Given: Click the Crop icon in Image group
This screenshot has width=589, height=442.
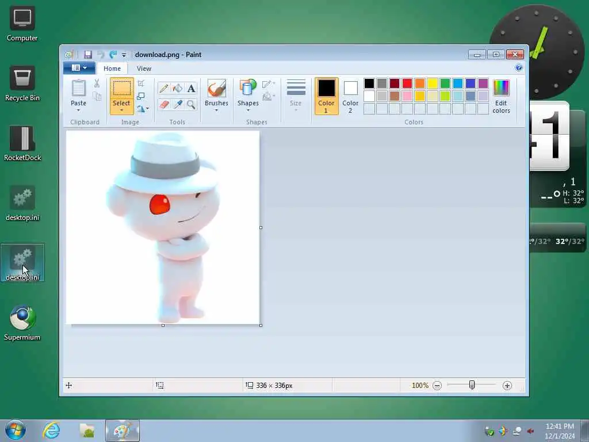Looking at the screenshot, I should (x=141, y=83).
